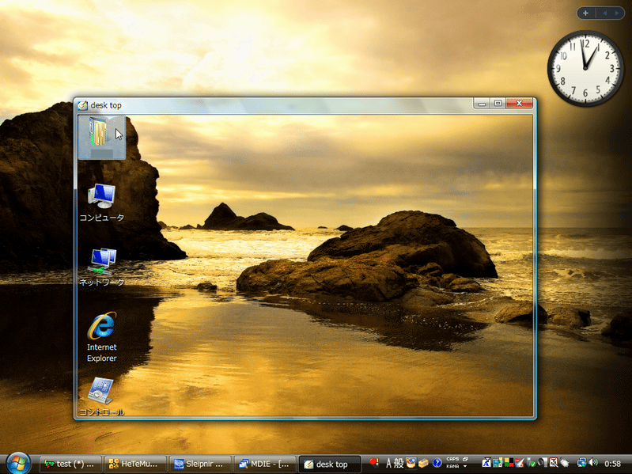Image resolution: width=632 pixels, height=474 pixels.
Task: Open the Windows Start orb
Action: [x=17, y=463]
